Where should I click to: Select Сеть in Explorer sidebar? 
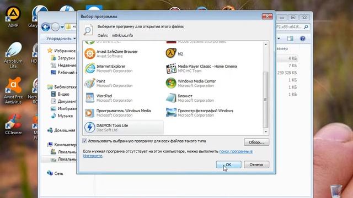coord(55,173)
